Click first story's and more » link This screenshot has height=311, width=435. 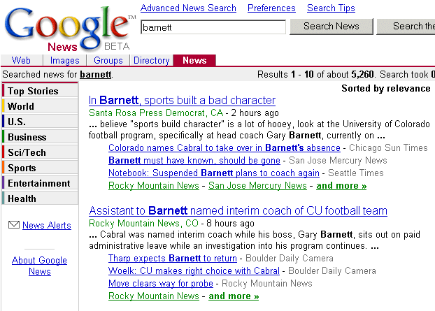(341, 185)
